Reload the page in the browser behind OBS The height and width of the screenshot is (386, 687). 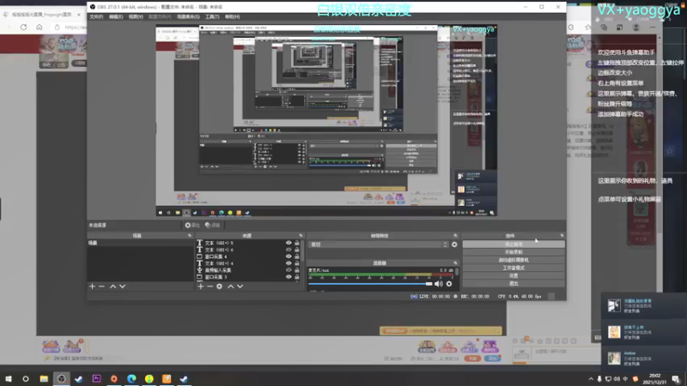tap(24, 27)
